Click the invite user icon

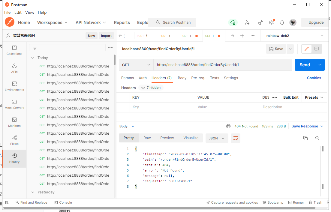247,22
